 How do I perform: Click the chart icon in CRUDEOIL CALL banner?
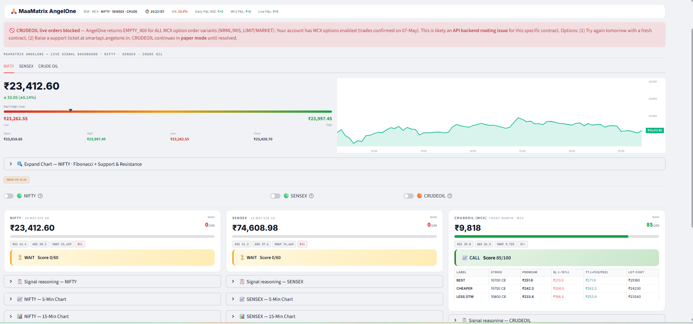(x=465, y=258)
